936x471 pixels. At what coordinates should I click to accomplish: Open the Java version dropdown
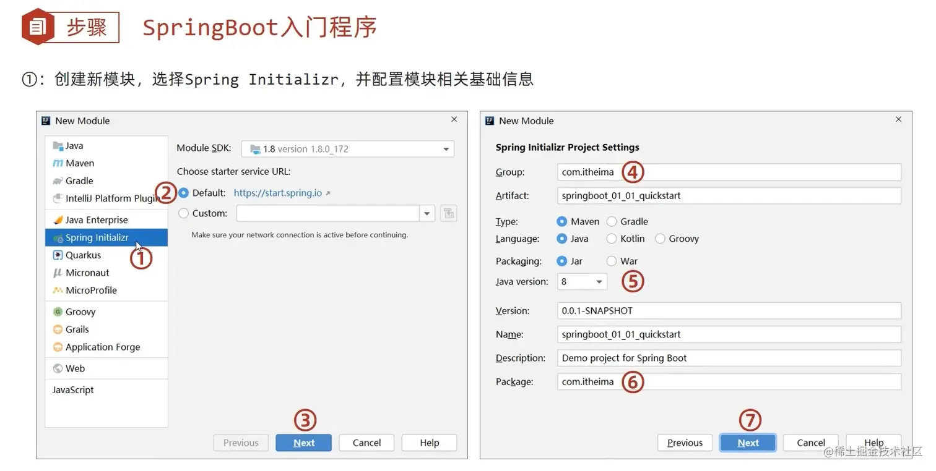click(x=598, y=281)
